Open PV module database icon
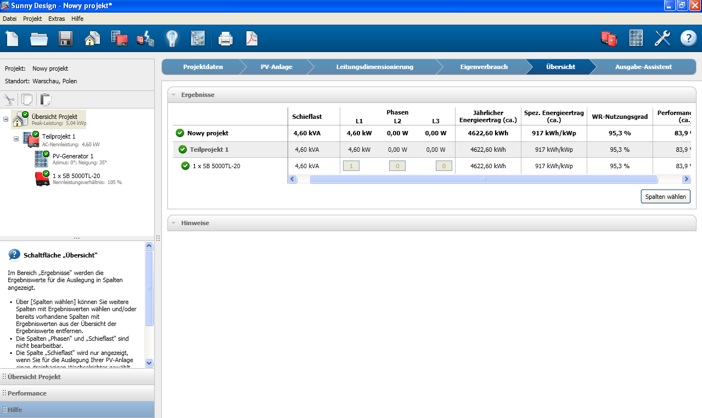This screenshot has height=418, width=702. 636,38
